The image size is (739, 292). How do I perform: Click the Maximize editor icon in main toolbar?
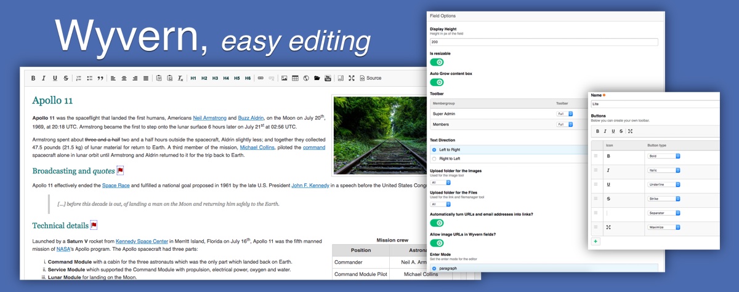pyautogui.click(x=352, y=78)
